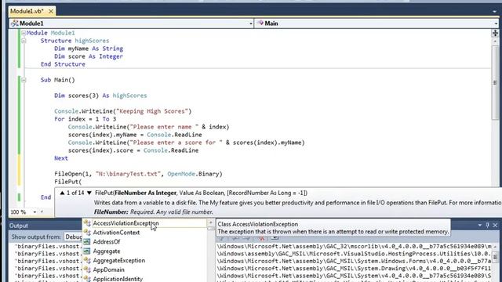Close the Module1.vb tab

(51, 11)
